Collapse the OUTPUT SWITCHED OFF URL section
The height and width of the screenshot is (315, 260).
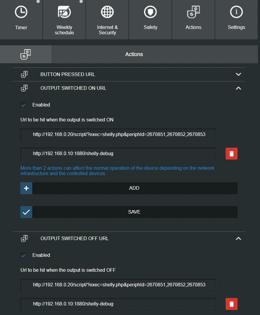[238, 239]
